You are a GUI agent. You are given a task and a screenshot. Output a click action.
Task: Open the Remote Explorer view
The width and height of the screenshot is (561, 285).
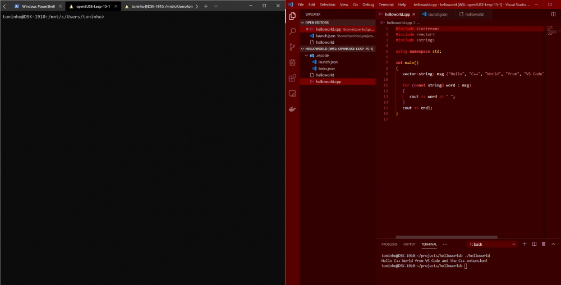coord(292,94)
